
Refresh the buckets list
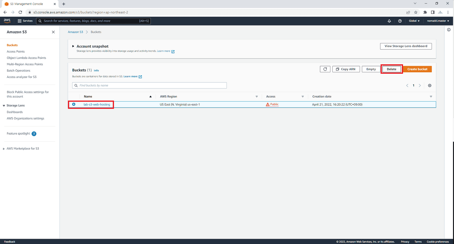click(325, 69)
